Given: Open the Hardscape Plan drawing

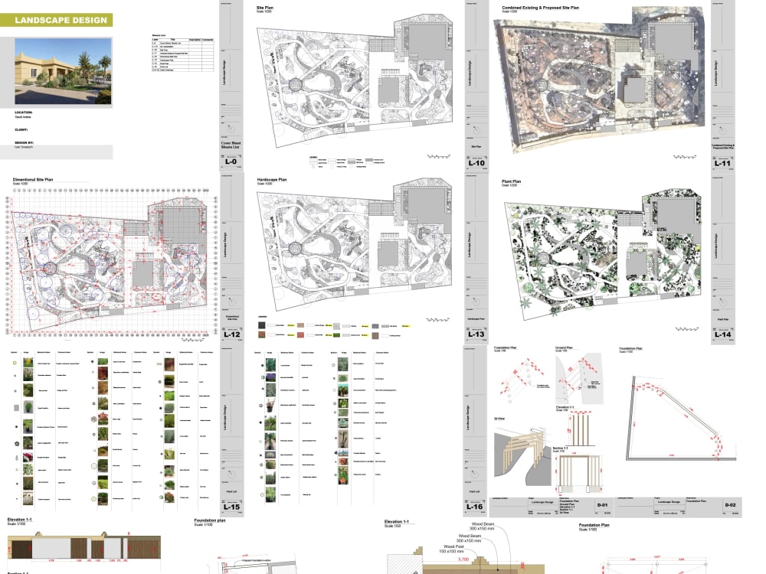Looking at the screenshot, I should (355, 244).
